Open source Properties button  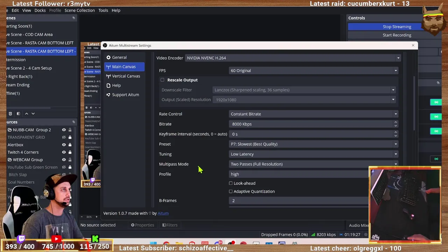click(142, 225)
